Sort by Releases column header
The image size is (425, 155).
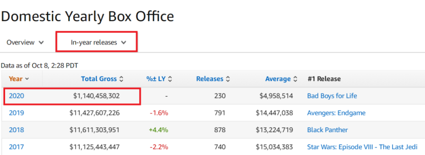pos(213,79)
